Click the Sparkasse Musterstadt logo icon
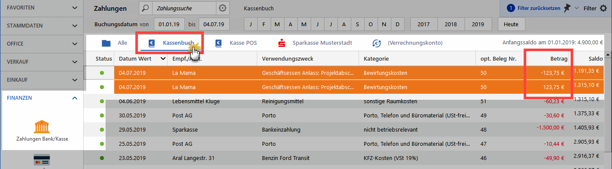612x169 pixels. [x=282, y=43]
